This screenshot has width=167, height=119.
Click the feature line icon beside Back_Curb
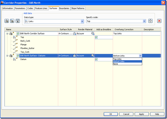coord(14,41)
